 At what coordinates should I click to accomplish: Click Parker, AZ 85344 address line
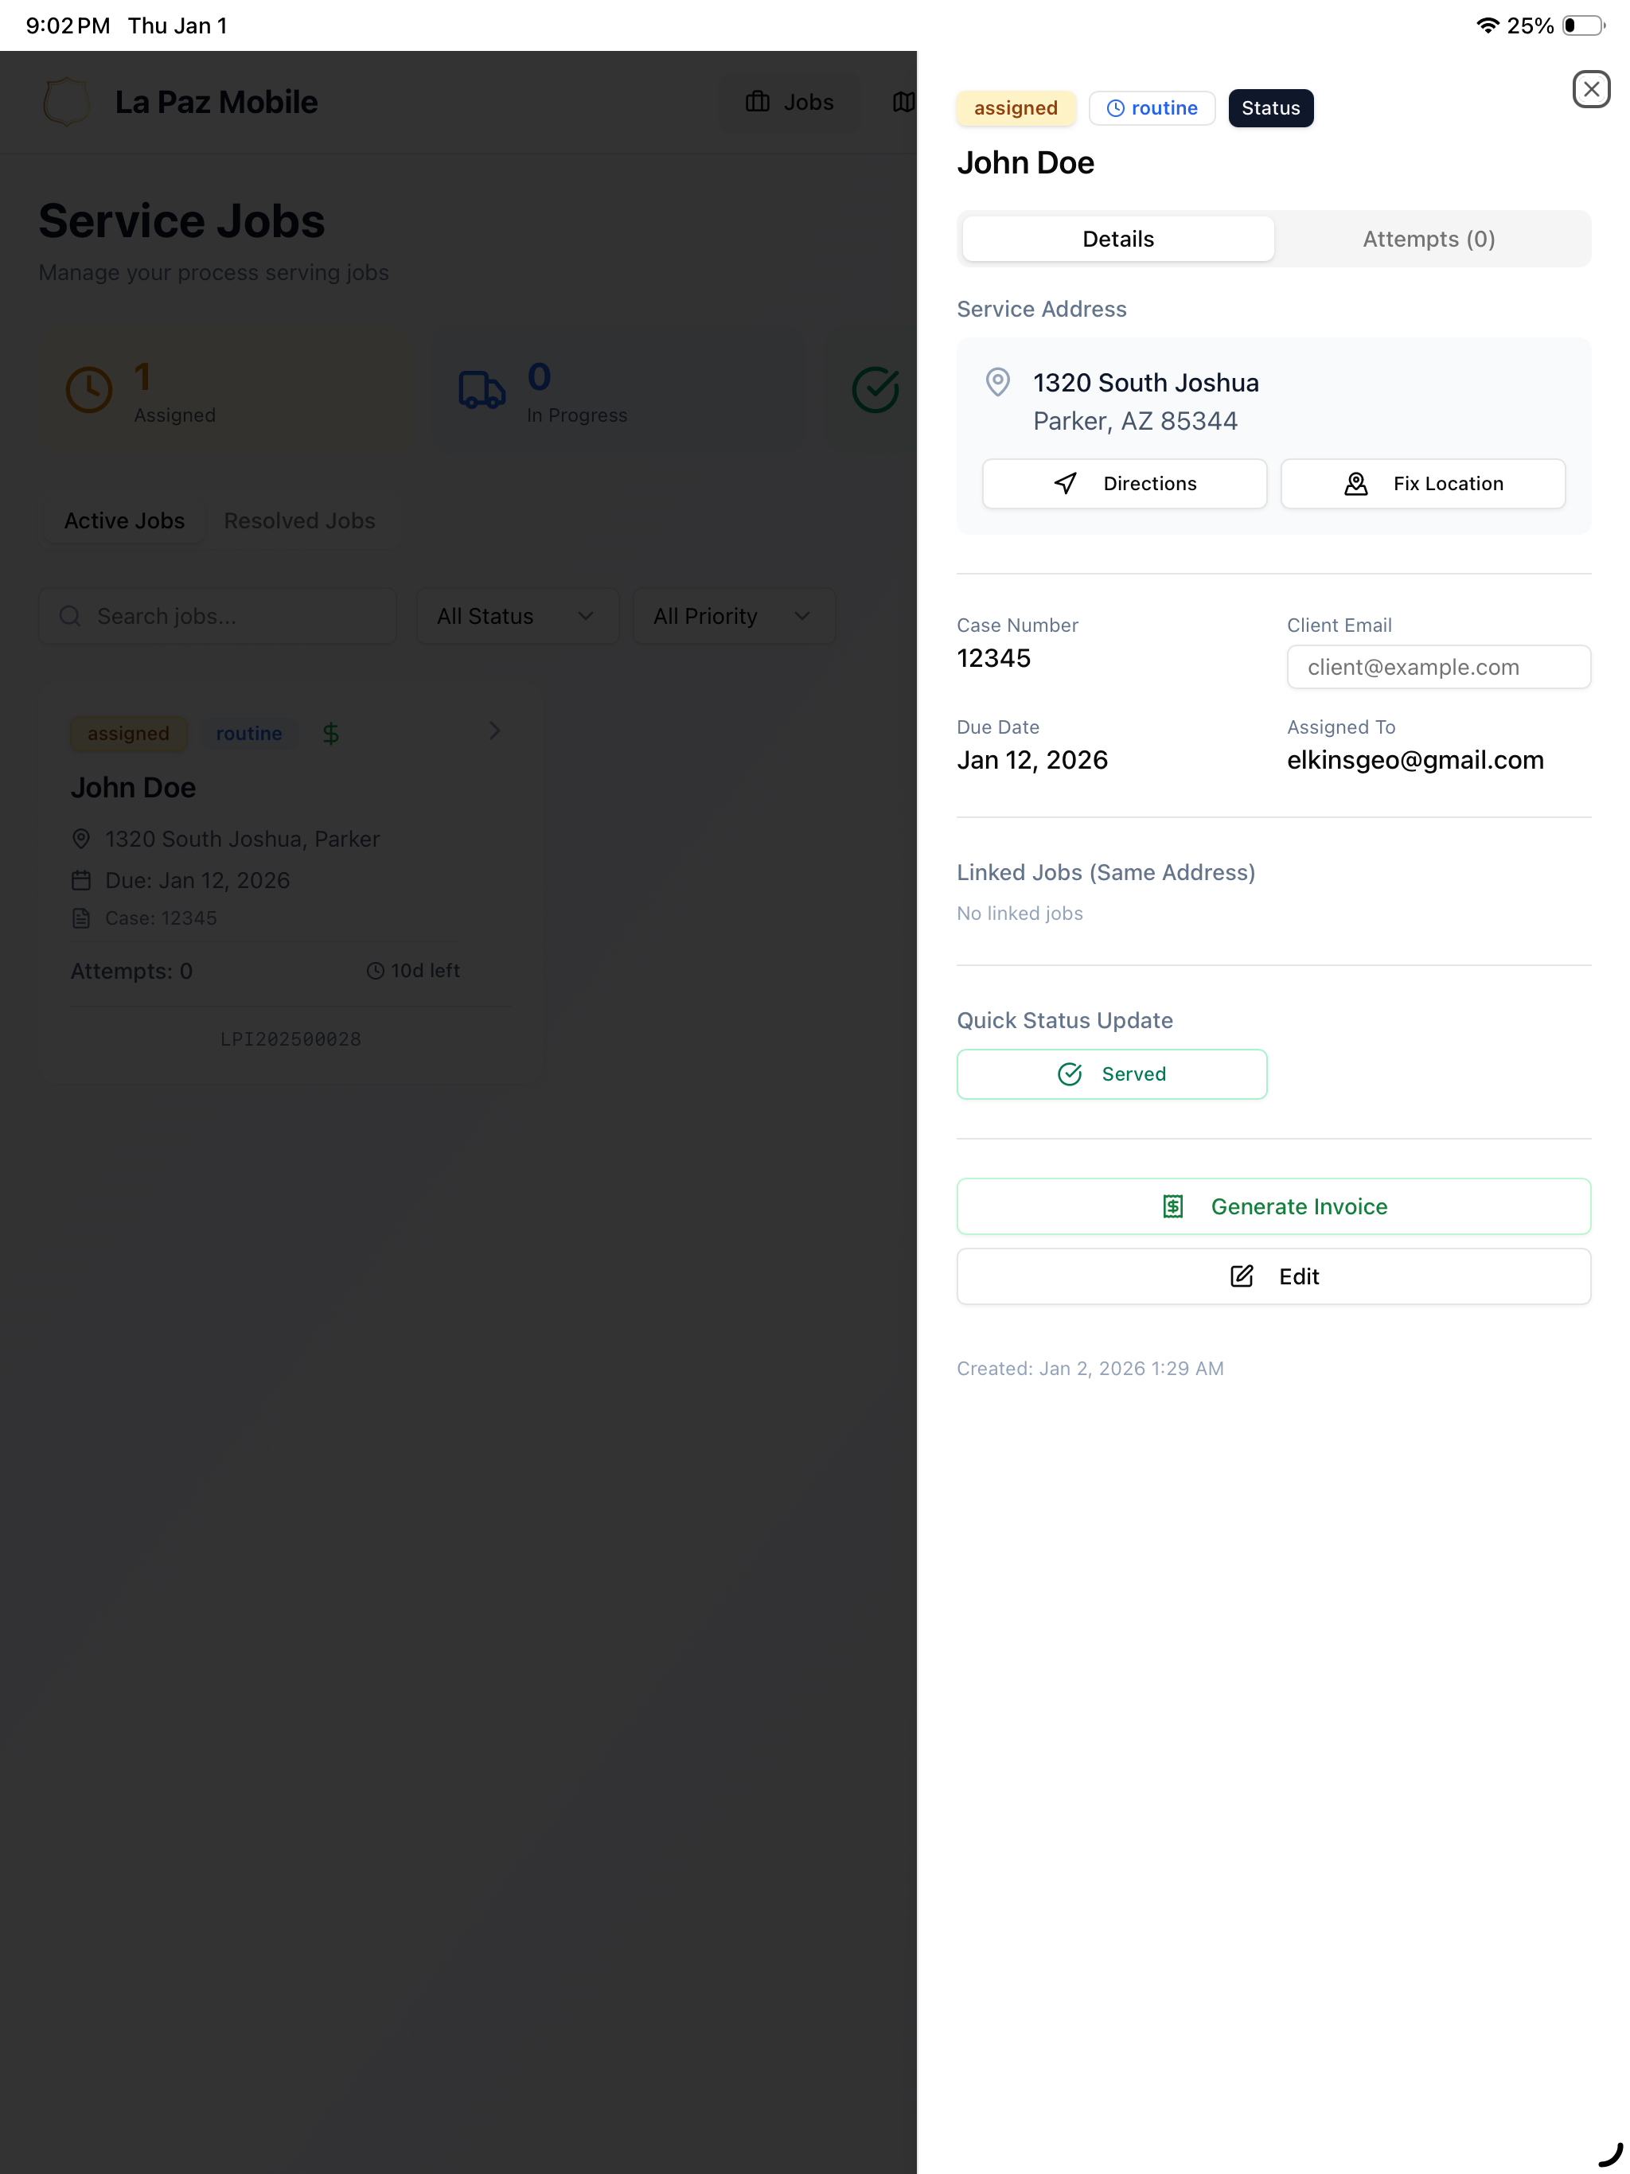click(1134, 422)
